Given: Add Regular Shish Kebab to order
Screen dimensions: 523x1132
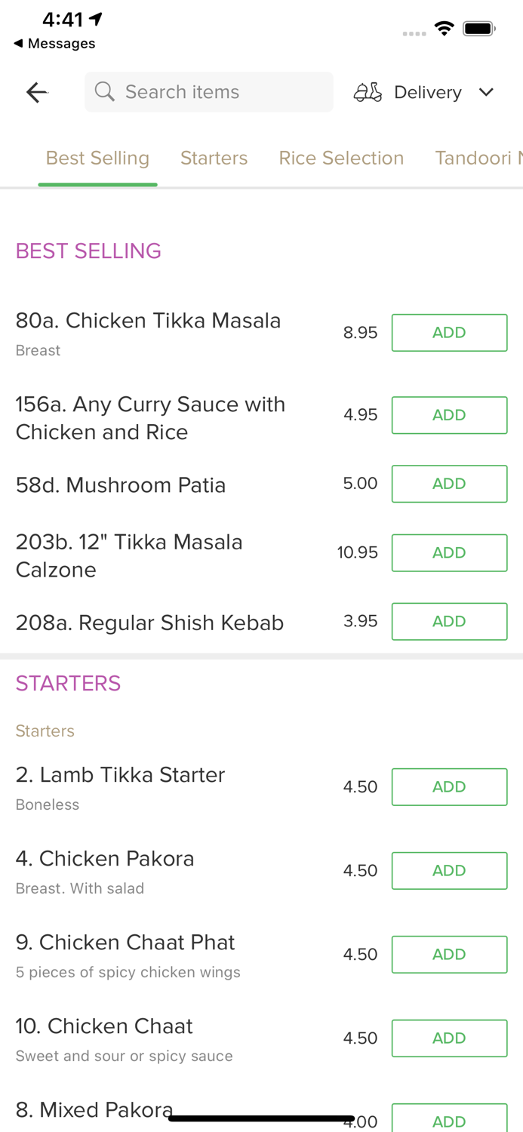Looking at the screenshot, I should click(449, 621).
